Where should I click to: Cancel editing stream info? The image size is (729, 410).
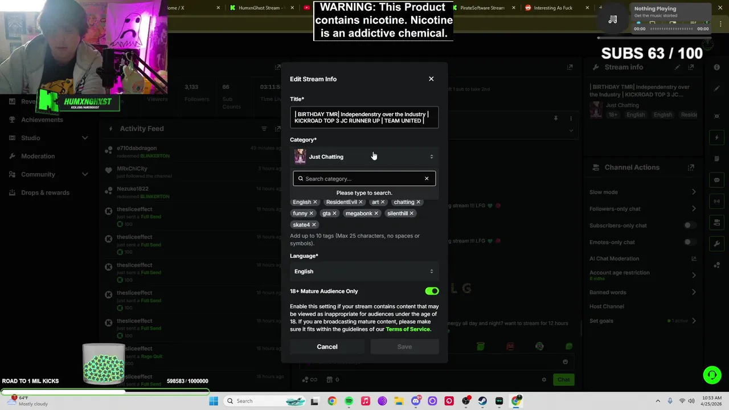point(327,347)
